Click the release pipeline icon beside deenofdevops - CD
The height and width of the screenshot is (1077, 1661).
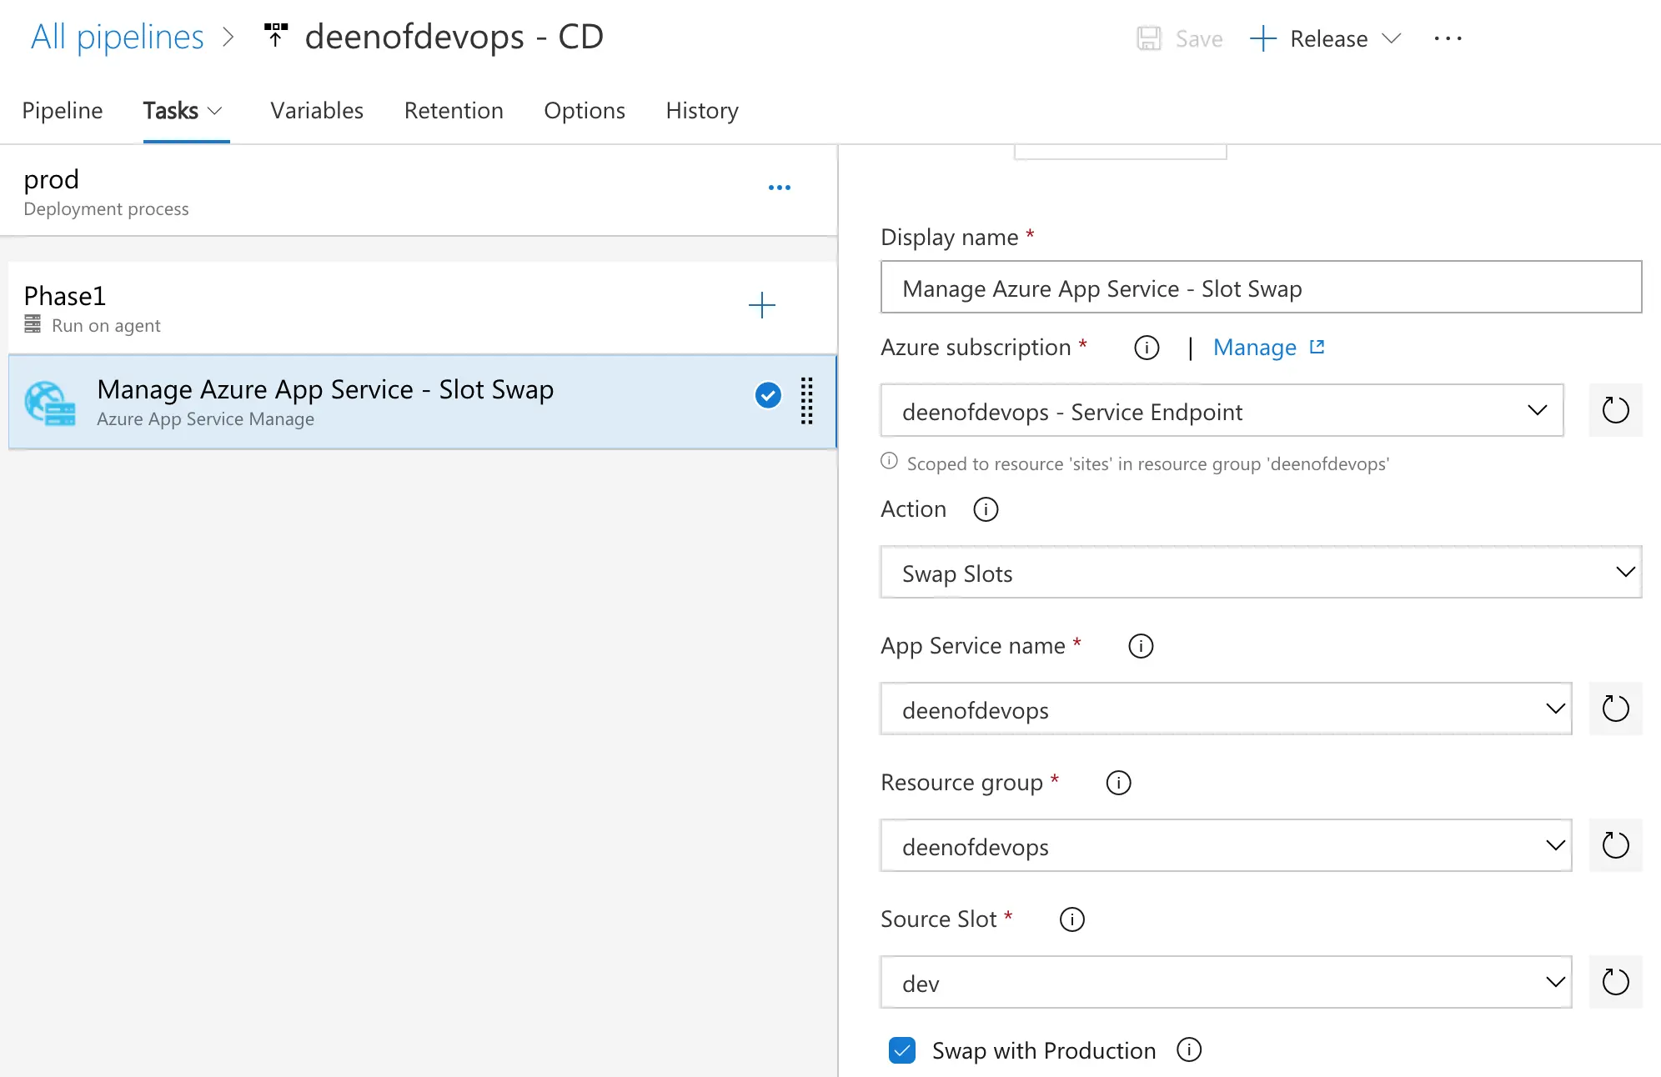[275, 36]
